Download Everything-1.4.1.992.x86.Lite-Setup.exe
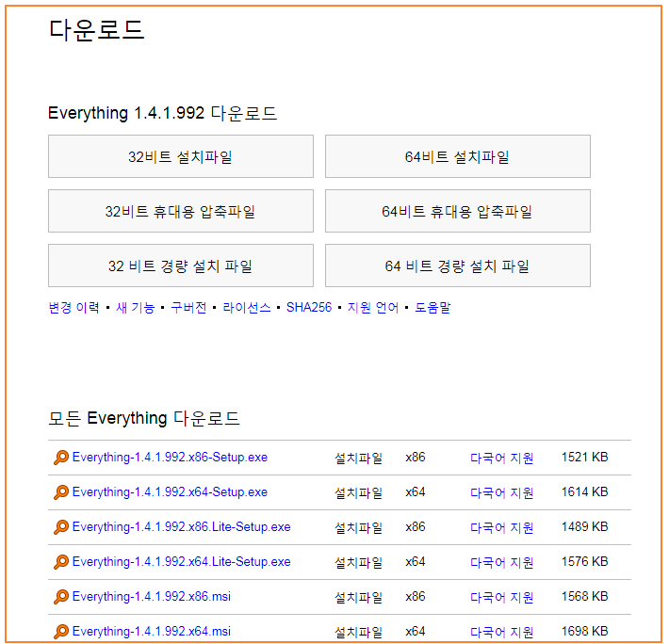Viewport: 669px width, 644px height. [x=181, y=527]
